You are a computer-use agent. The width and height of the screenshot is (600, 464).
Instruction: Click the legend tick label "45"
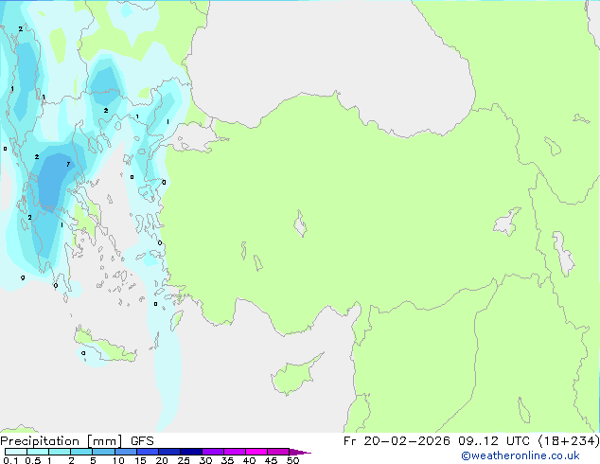coord(271,460)
